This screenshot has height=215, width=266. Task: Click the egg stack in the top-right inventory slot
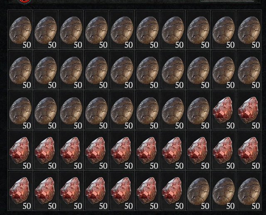click(249, 30)
